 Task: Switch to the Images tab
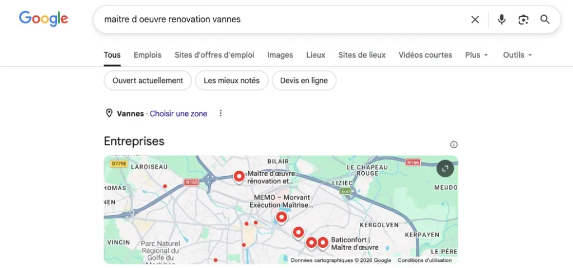[280, 55]
